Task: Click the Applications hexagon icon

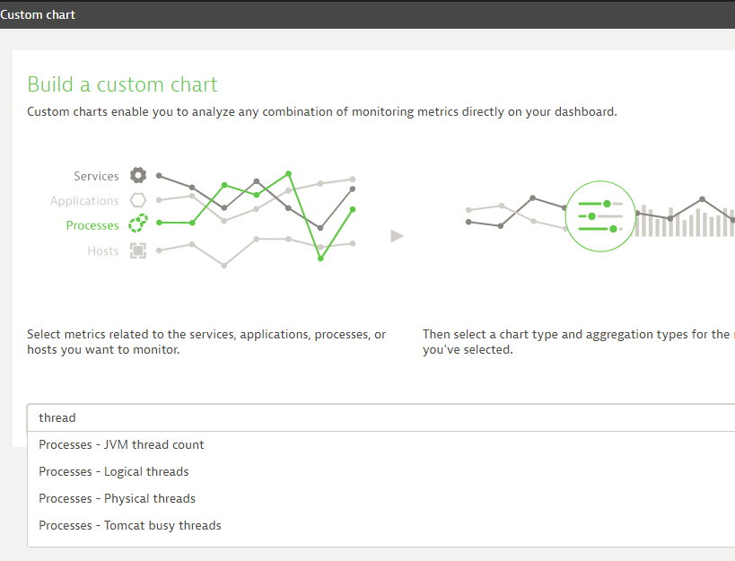Action: (137, 200)
